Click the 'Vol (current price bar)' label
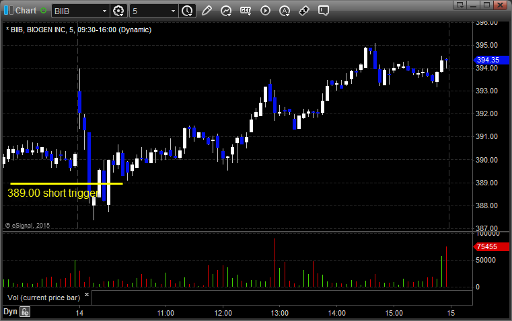Screen dimensions: 512x321 click(44, 298)
